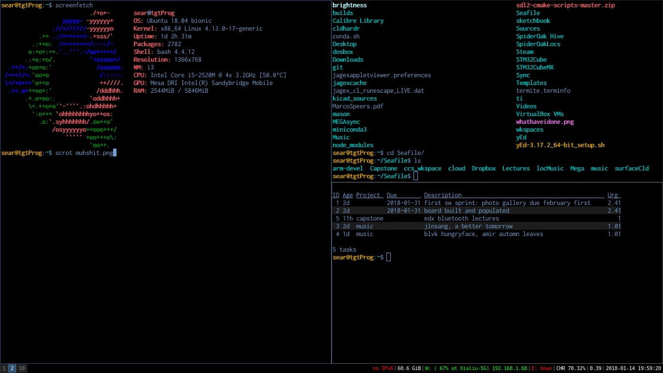Click the 'conda.sh' file name
The height and width of the screenshot is (373, 663).
[x=346, y=36]
